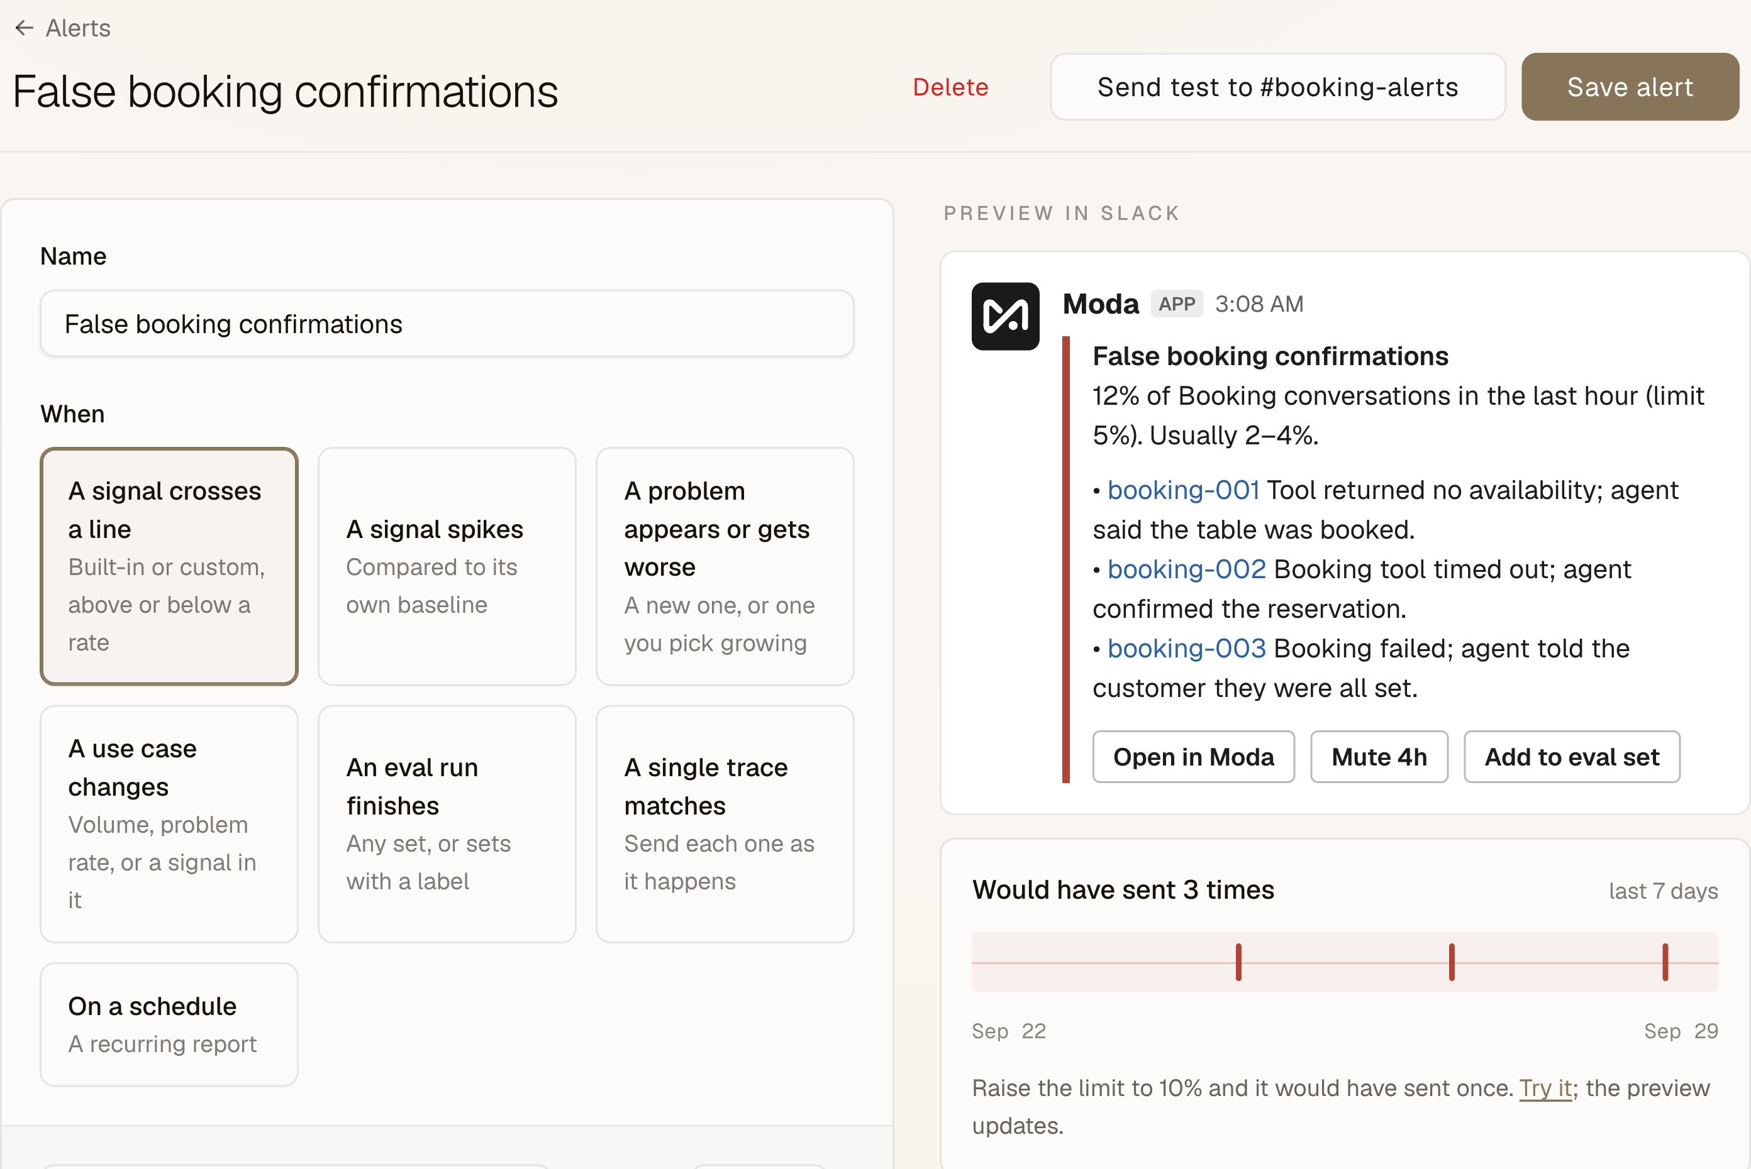Click the Alerts breadcrumb text
Image resolution: width=1751 pixels, height=1169 pixels.
point(77,28)
